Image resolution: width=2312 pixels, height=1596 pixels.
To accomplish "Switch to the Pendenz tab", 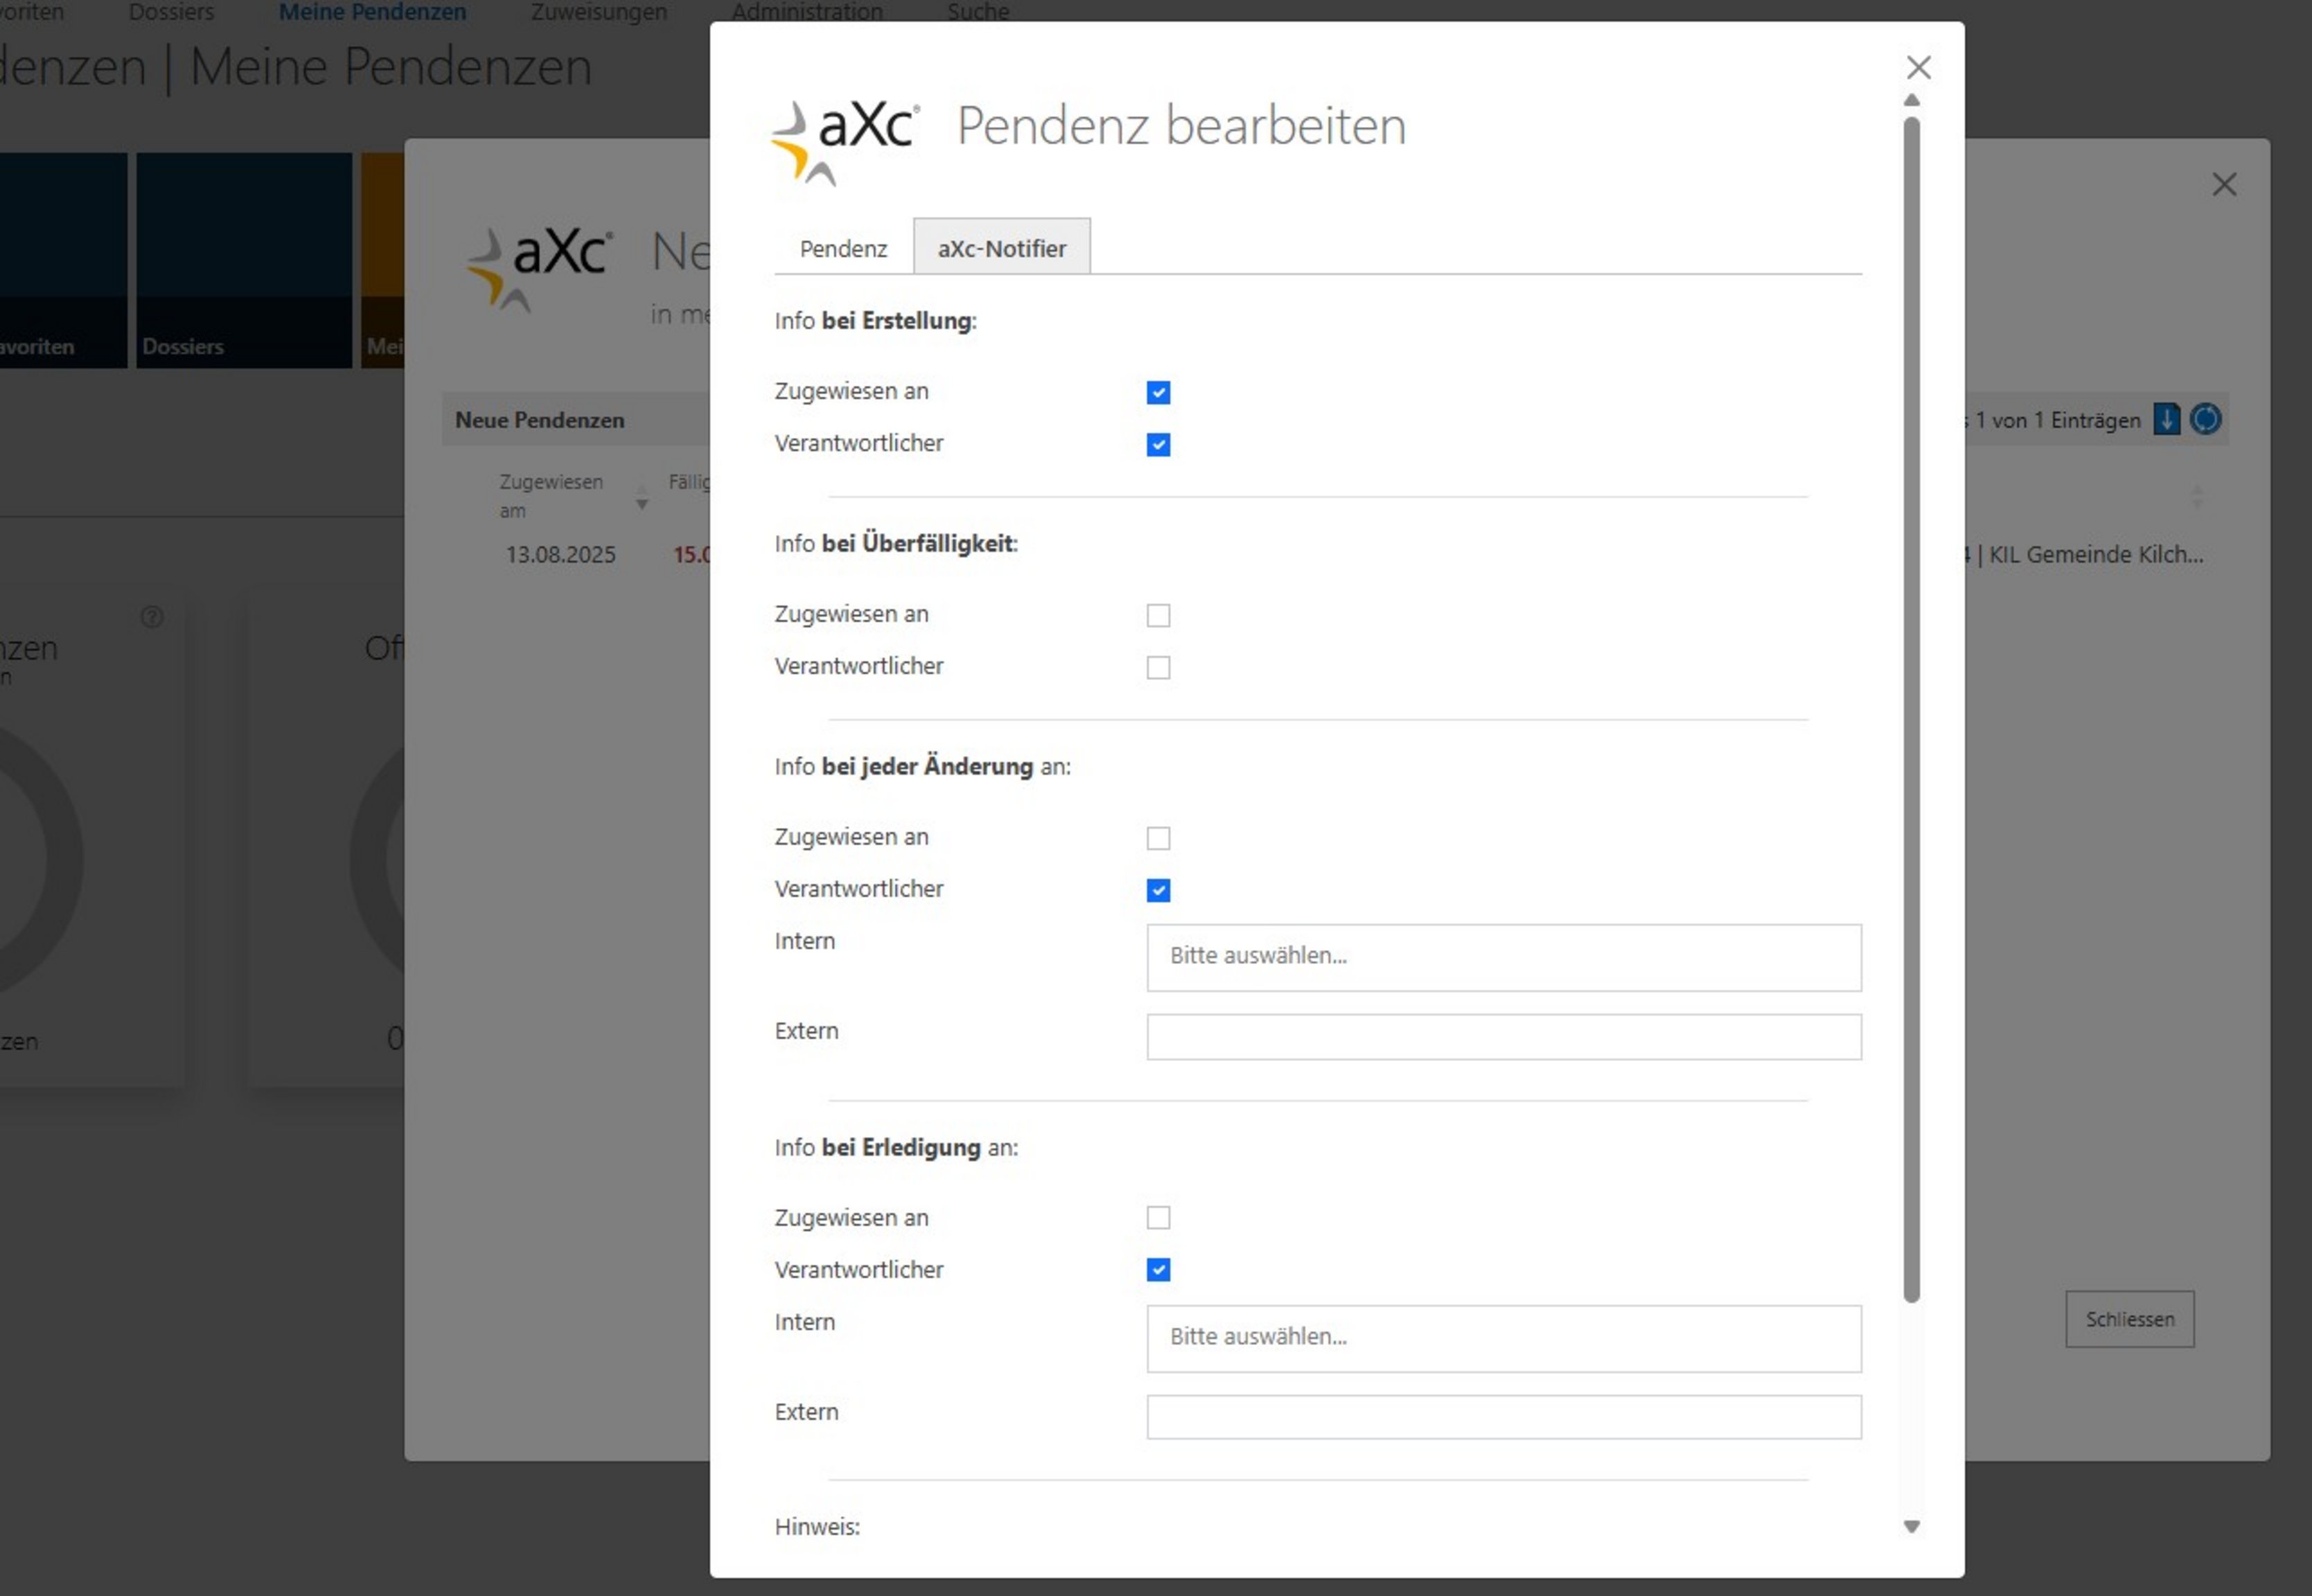I will click(x=843, y=248).
